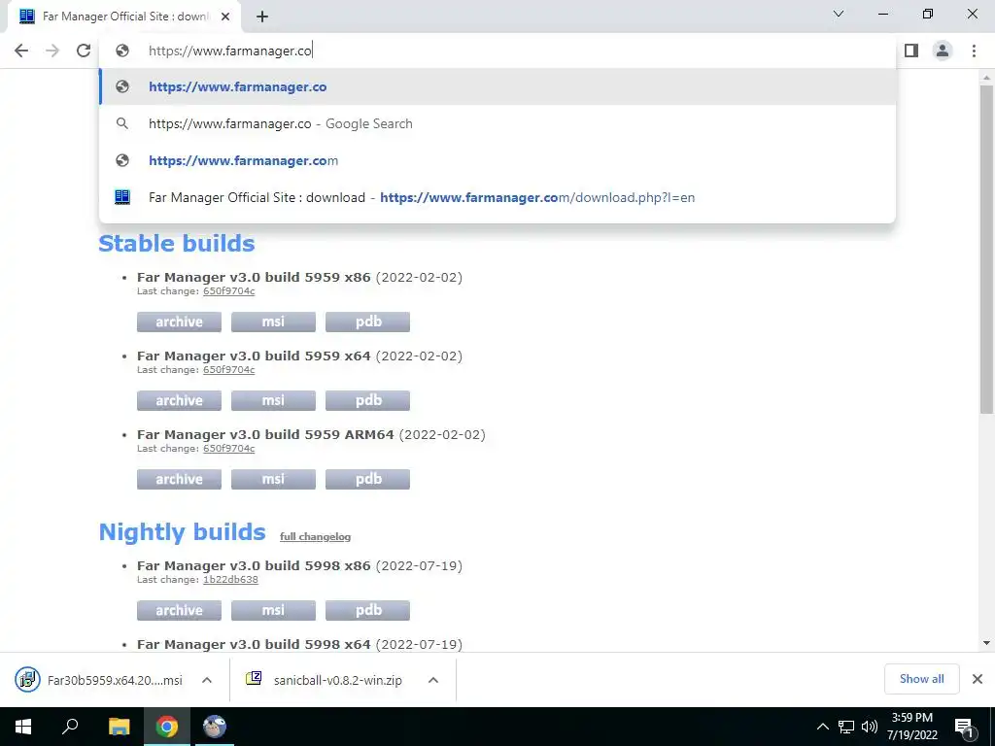
Task: Open File Explorer from taskbar
Action: (x=119, y=727)
